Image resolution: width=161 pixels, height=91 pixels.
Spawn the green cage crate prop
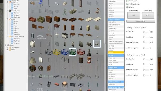pos(73,52)
